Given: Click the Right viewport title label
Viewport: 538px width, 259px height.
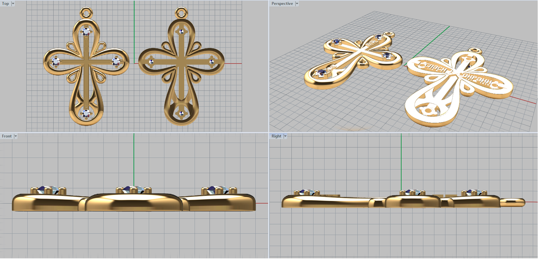Looking at the screenshot, I should coord(276,136).
